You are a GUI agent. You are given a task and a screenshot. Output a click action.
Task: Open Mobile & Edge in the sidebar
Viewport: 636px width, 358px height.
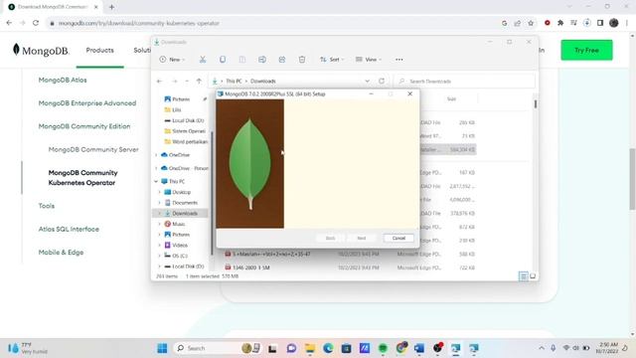pyautogui.click(x=61, y=252)
